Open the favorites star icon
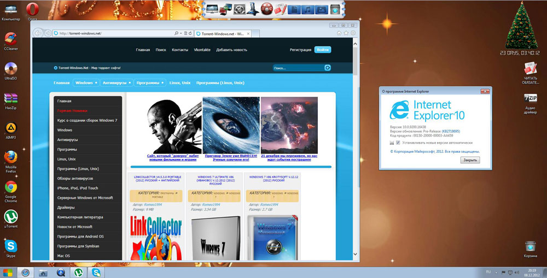 345,33
